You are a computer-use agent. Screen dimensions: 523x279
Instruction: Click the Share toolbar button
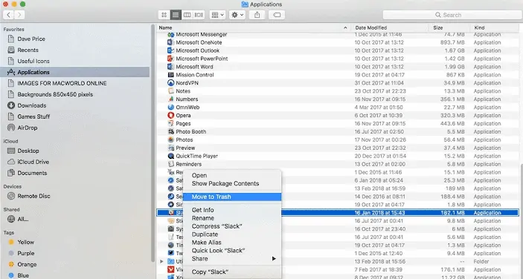tap(257, 15)
